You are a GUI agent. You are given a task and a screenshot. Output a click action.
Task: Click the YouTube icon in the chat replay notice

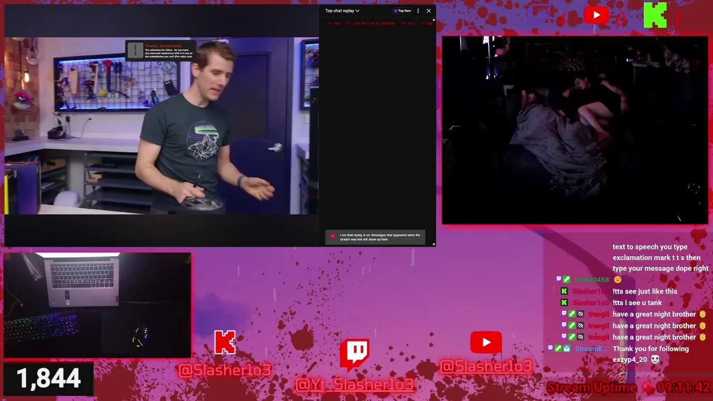pyautogui.click(x=333, y=236)
